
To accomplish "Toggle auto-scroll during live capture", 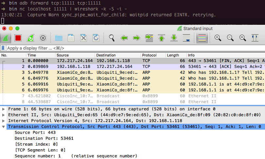I will point(186,38).
